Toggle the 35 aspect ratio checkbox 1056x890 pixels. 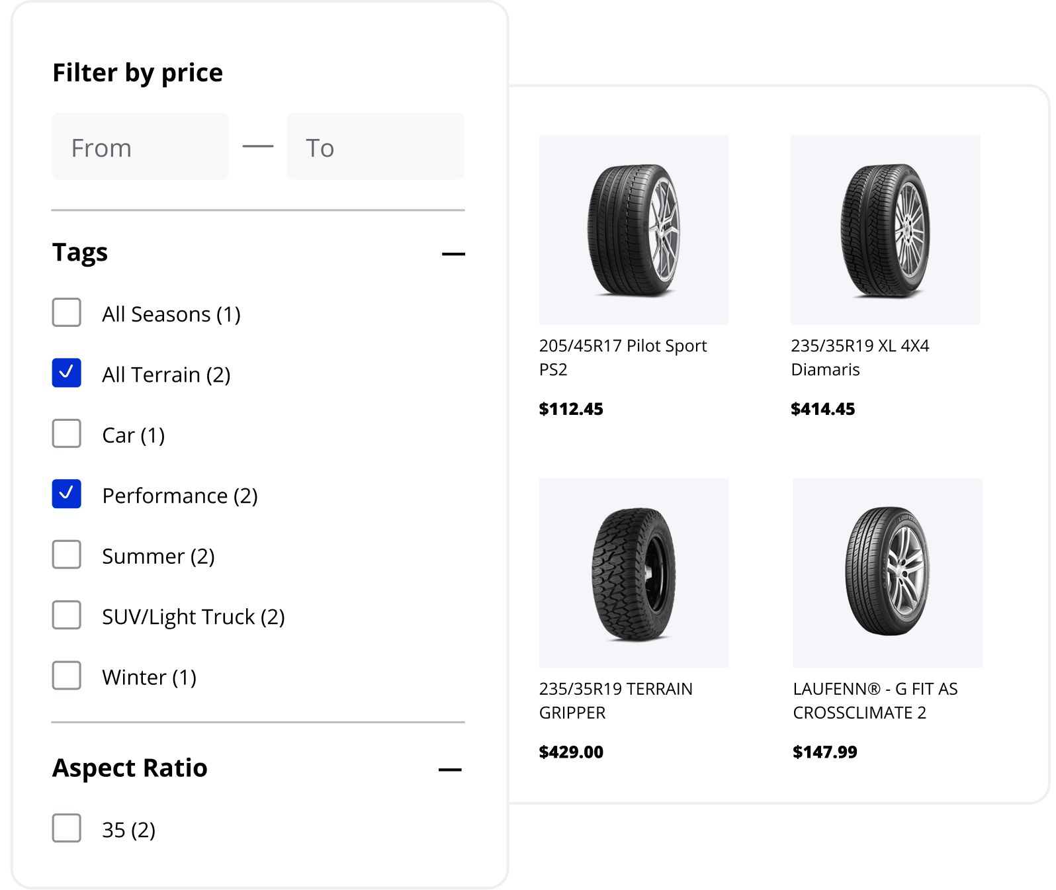tap(67, 828)
